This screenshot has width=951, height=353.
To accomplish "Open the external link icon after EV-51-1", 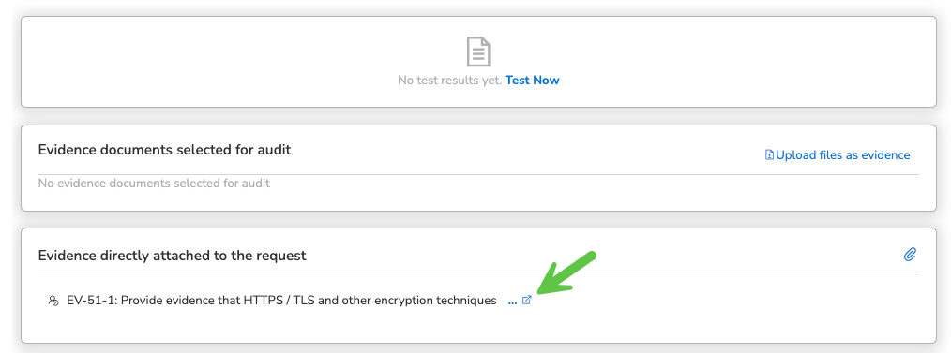I will click(526, 300).
